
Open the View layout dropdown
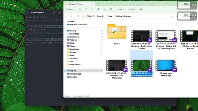(x=132, y=10)
